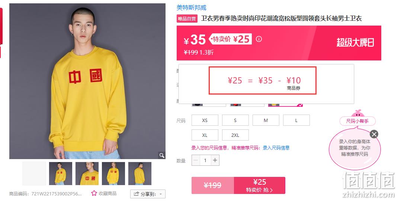Select size XS
The width and height of the screenshot is (398, 201).
click(205, 120)
